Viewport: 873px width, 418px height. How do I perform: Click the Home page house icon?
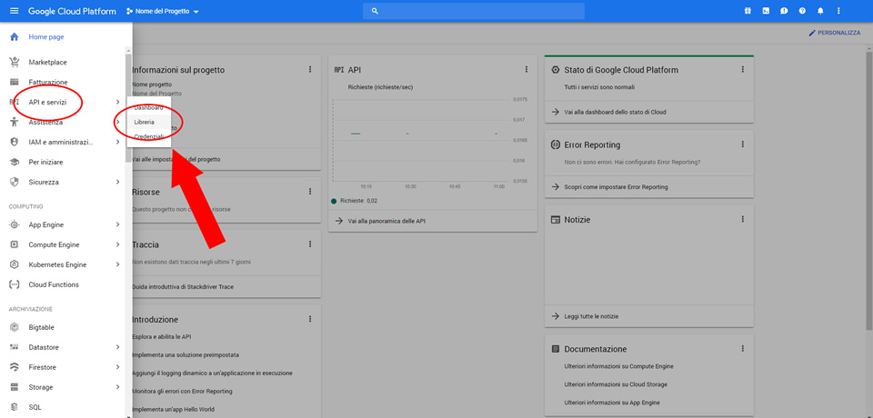click(x=15, y=37)
